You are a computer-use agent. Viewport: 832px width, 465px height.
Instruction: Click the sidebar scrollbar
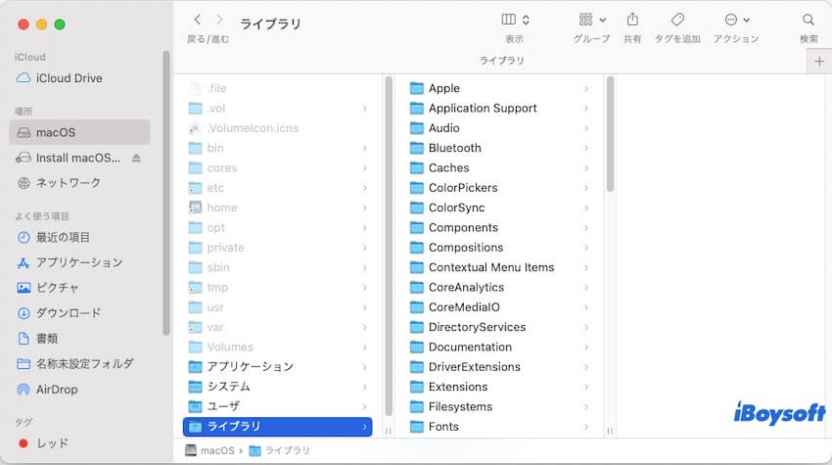(166, 193)
